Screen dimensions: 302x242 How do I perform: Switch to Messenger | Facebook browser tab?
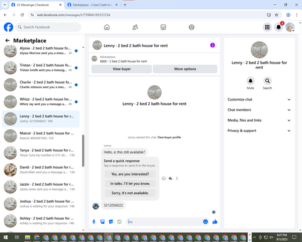(36, 5)
